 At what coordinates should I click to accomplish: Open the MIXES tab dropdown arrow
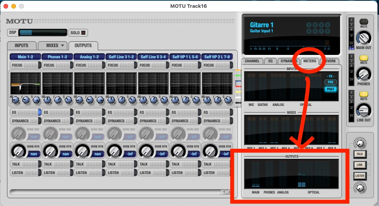62,46
